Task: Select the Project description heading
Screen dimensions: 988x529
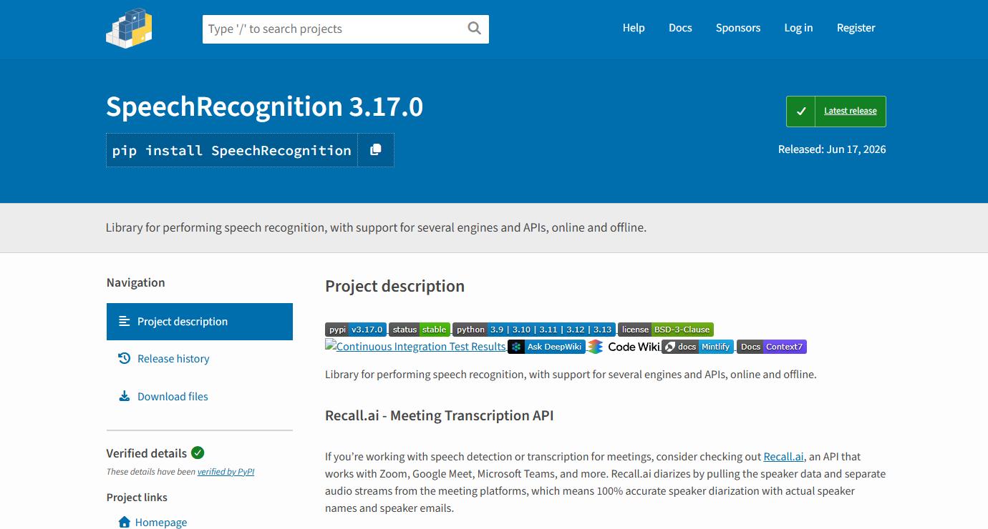Action: 394,286
